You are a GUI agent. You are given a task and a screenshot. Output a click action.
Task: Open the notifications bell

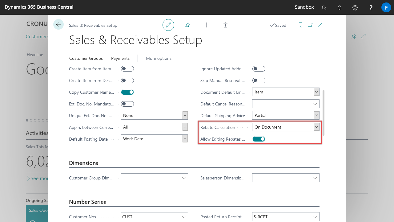340,8
